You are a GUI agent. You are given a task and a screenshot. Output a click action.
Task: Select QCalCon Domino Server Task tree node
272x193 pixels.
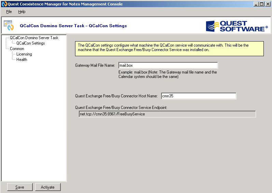click(34, 38)
